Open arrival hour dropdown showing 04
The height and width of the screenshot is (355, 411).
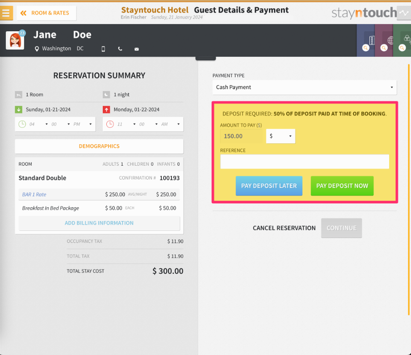tap(38, 124)
